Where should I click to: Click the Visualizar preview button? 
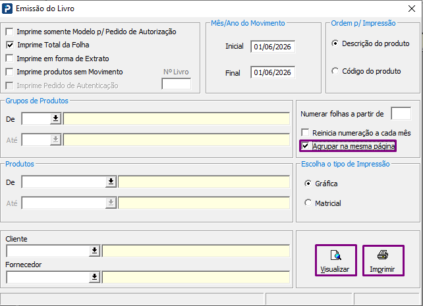[x=336, y=260]
